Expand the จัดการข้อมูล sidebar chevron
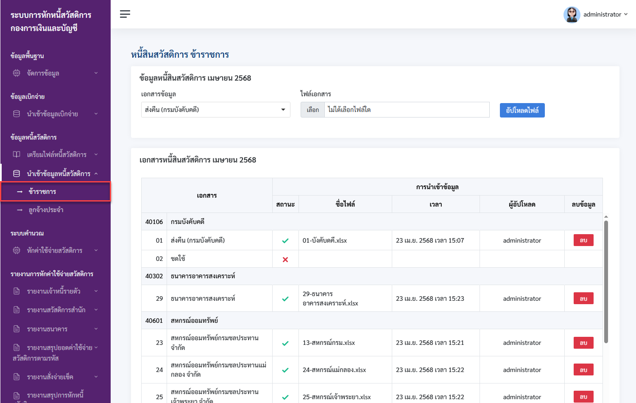Screen dimensions: 636x403 tap(96, 73)
